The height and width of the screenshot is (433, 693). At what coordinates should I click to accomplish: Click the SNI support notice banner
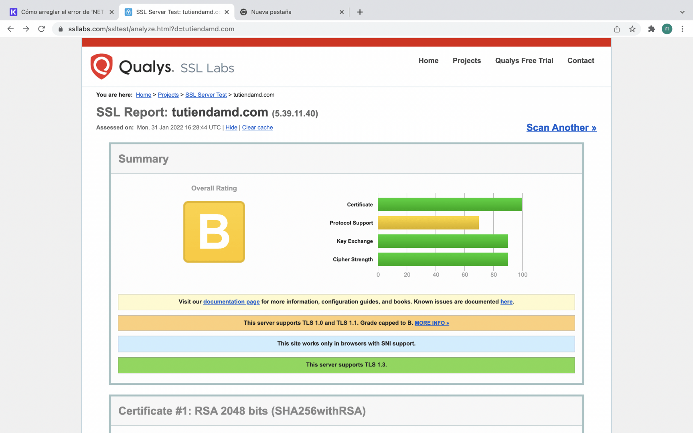point(346,344)
